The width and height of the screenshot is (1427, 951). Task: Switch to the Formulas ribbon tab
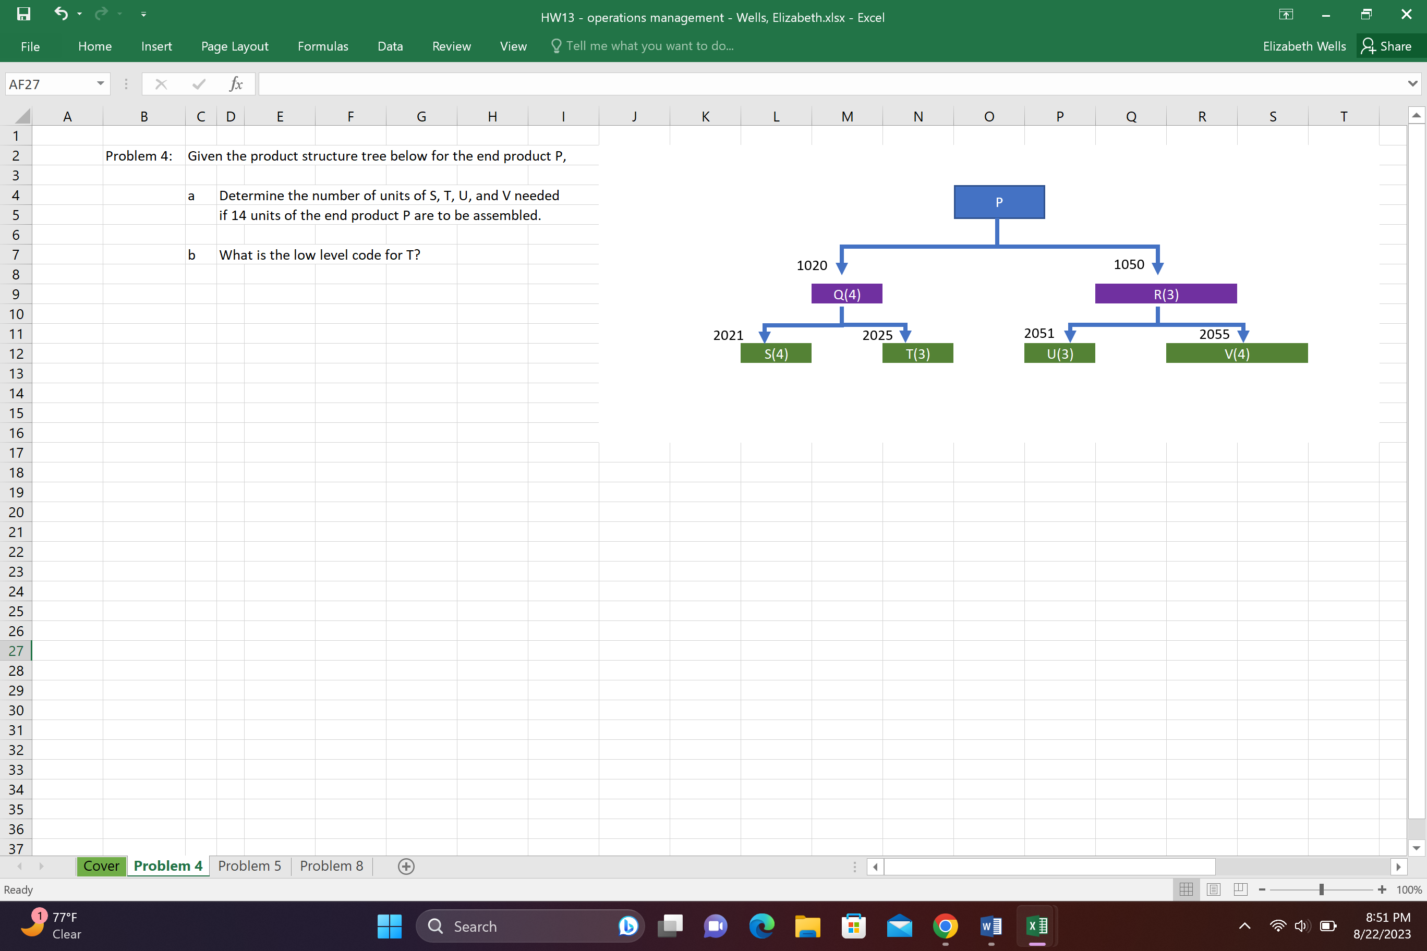pos(323,45)
